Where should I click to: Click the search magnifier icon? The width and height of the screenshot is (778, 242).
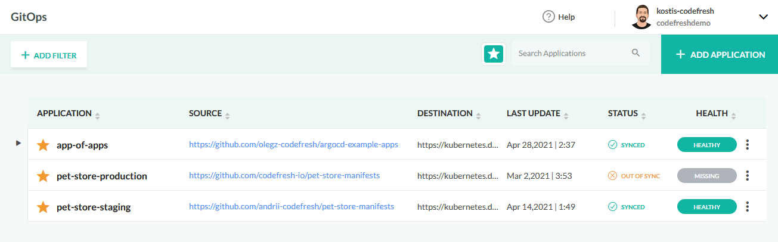[x=636, y=53]
